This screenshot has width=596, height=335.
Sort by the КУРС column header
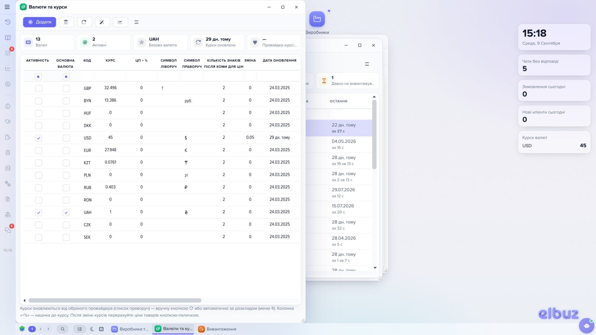[x=110, y=60]
